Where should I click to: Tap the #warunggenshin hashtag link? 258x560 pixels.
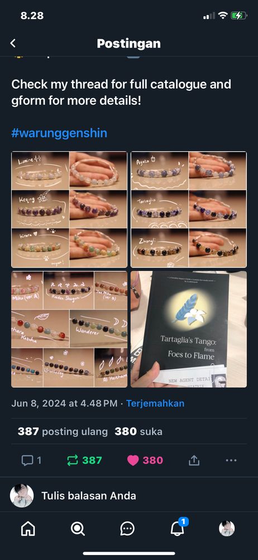(59, 133)
